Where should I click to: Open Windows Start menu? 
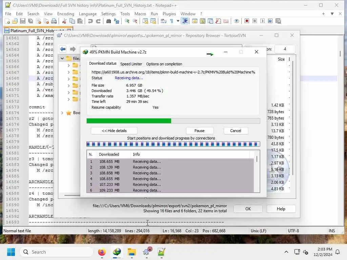tap(11, 252)
